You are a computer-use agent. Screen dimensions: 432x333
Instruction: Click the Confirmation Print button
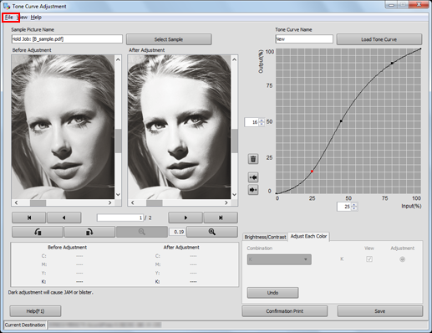pyautogui.click(x=284, y=311)
